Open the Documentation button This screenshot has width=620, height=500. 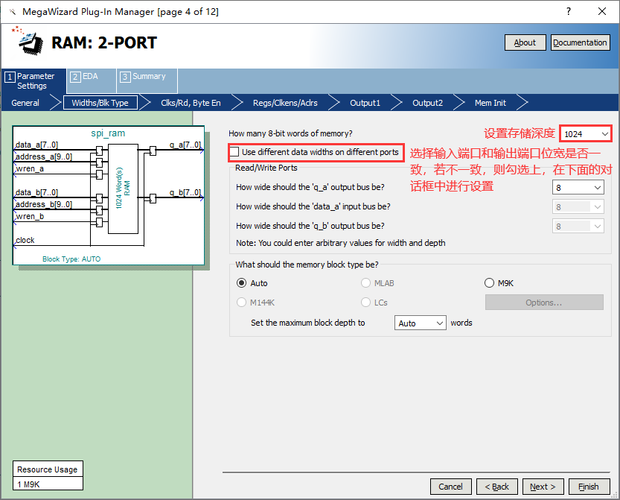pos(580,42)
